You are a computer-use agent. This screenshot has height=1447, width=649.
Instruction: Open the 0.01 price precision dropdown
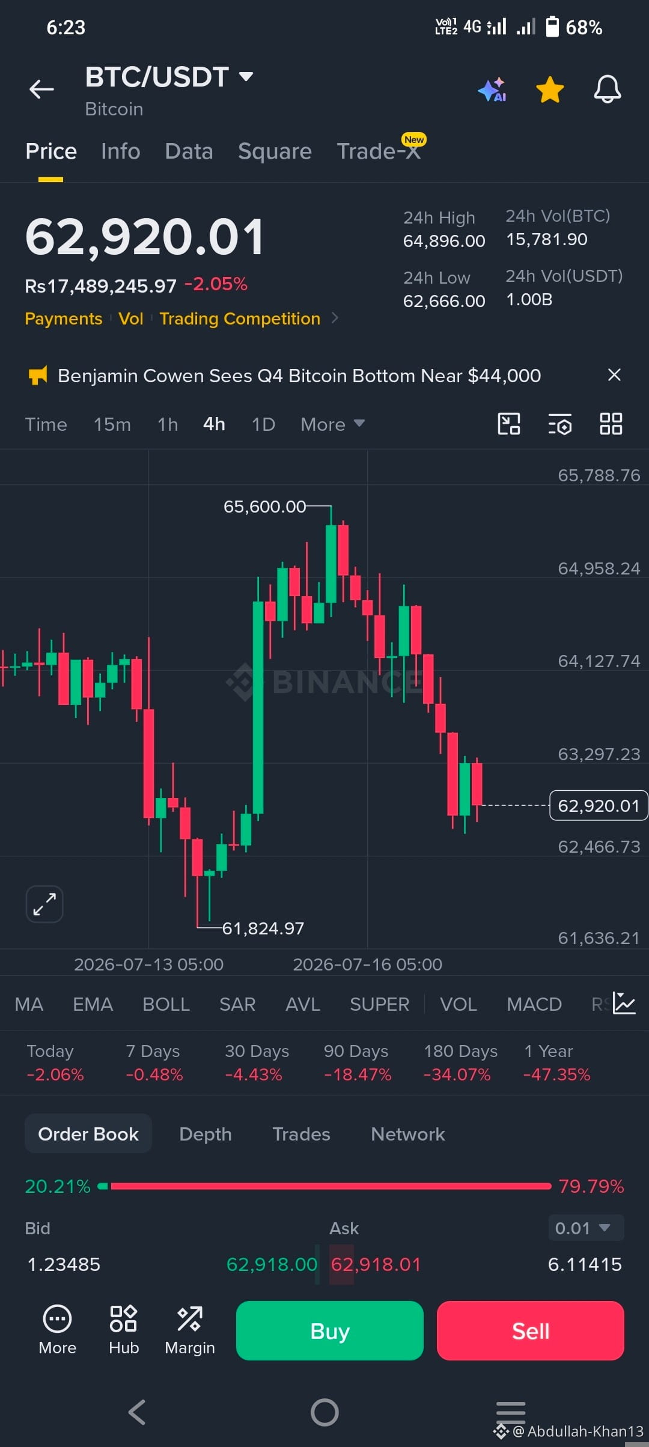586,1228
